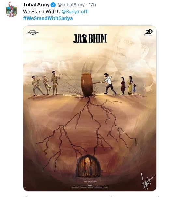Click the man swinging the gavel
This screenshot has height=197, width=181.
(x=109, y=84)
